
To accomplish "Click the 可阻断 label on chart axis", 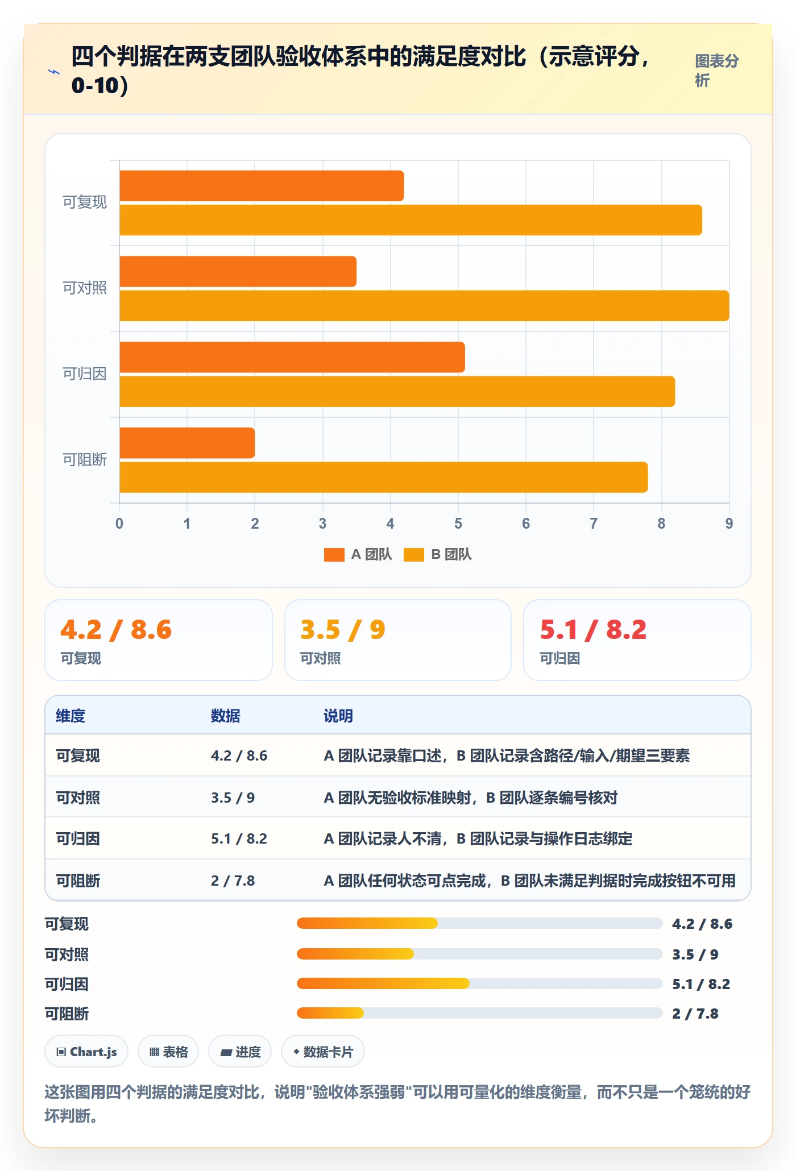I will pos(85,460).
